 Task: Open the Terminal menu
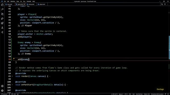point(29,1)
